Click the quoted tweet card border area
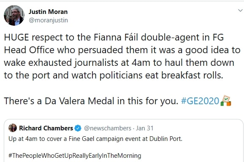Image resolution: width=244 pixels, height=162 pixels. [124, 141]
